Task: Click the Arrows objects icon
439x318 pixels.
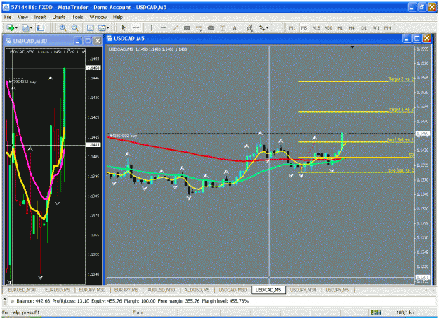Action: 262,27
